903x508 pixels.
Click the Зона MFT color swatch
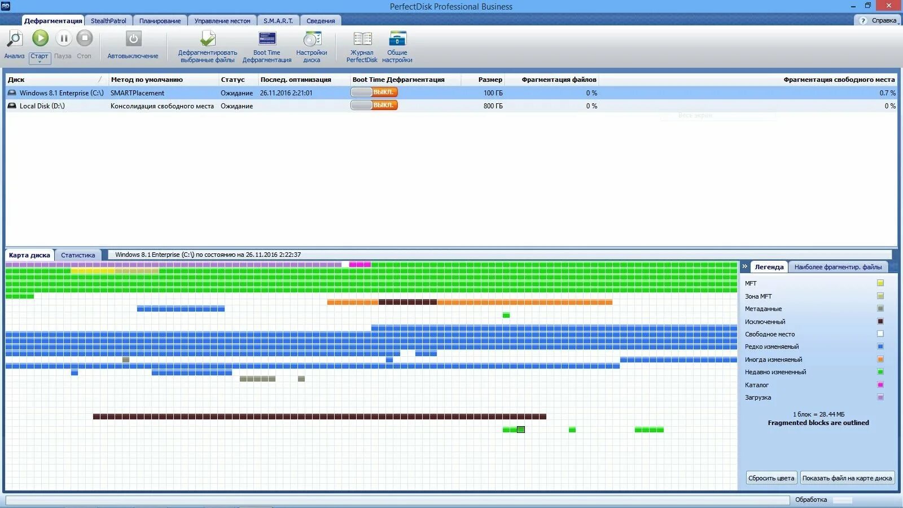[880, 296]
